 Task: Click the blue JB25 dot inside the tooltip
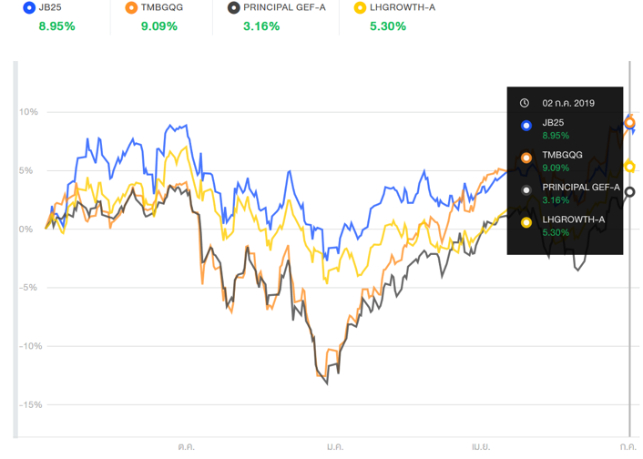(526, 124)
